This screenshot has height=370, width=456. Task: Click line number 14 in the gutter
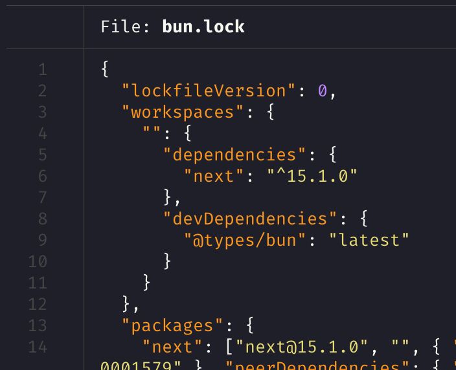click(38, 347)
